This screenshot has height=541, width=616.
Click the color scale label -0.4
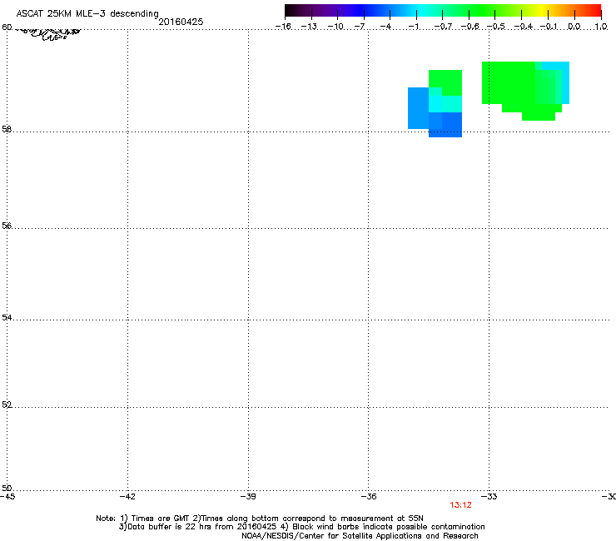[x=523, y=27]
